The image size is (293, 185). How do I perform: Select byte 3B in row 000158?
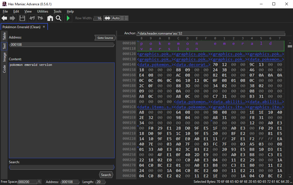pyautogui.click(x=224, y=70)
